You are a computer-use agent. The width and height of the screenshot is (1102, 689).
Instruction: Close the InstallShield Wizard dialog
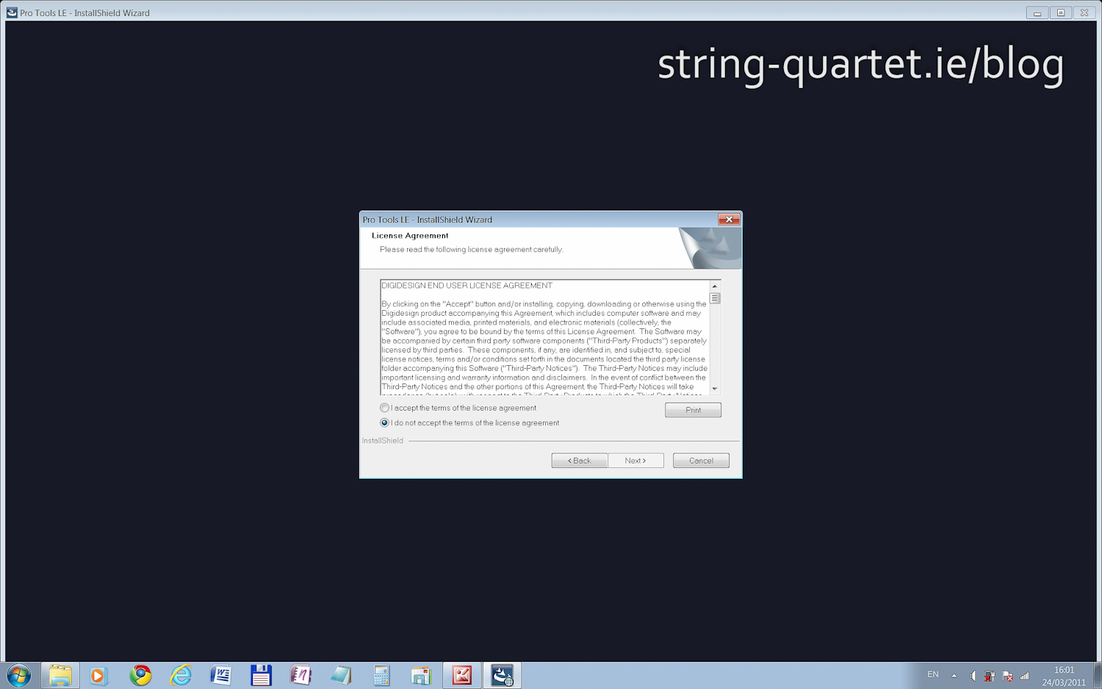tap(729, 220)
